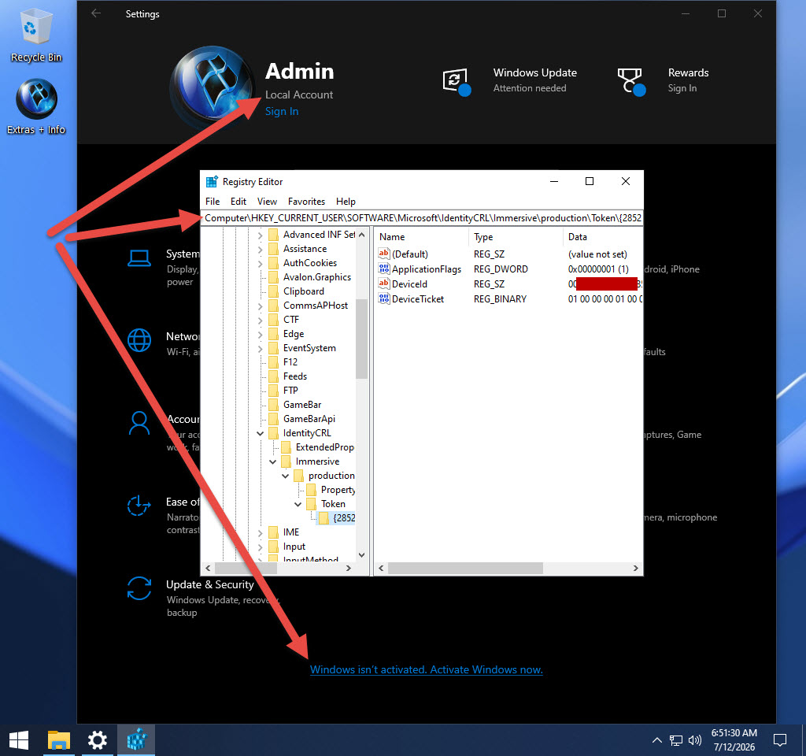Show hidden system tray icons
Image resolution: width=806 pixels, height=756 pixels.
coord(656,740)
